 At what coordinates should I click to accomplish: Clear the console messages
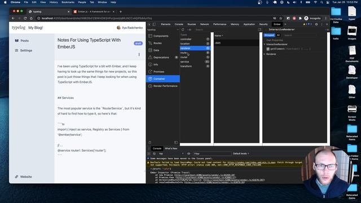tap(154, 153)
